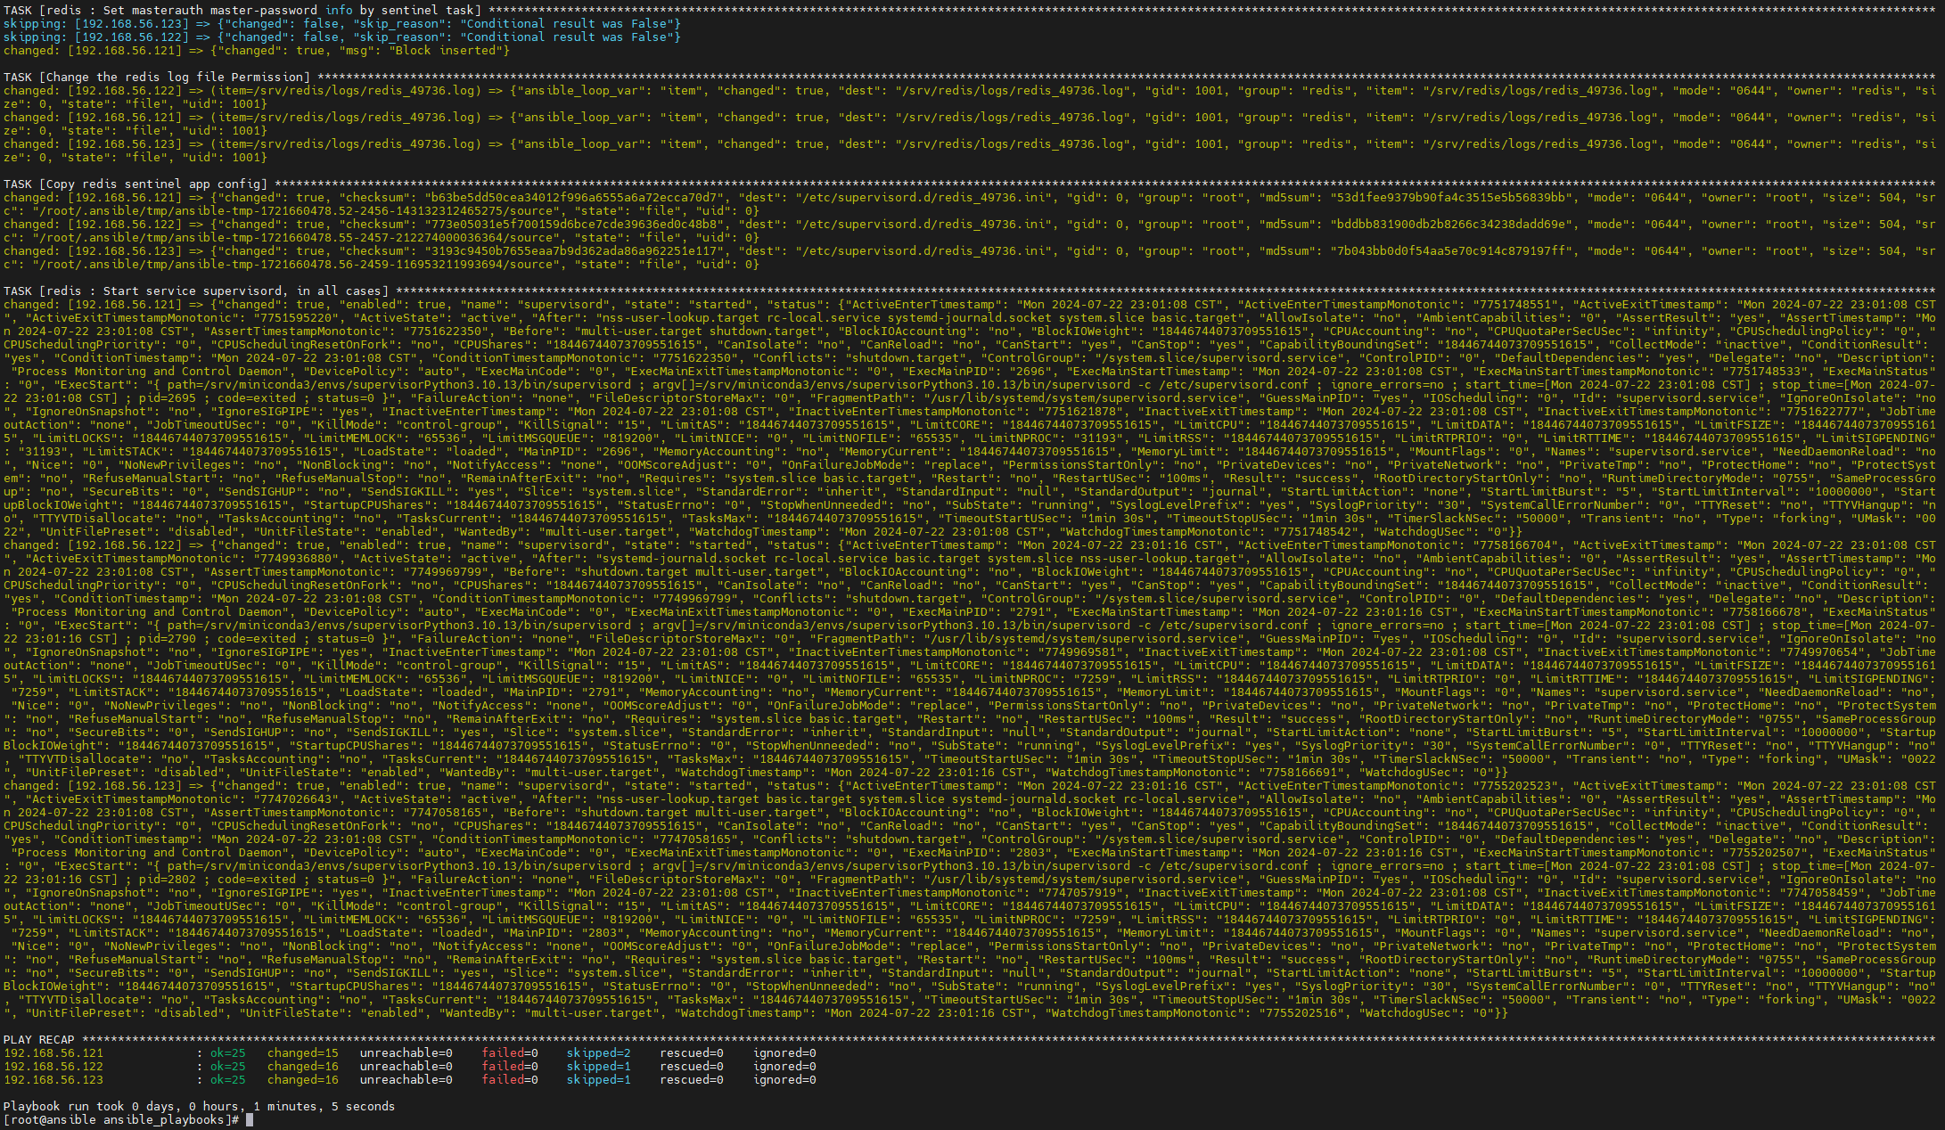
Task: Click 'ok=25' in the 192.168.56.121 recap row
Action: point(228,1053)
